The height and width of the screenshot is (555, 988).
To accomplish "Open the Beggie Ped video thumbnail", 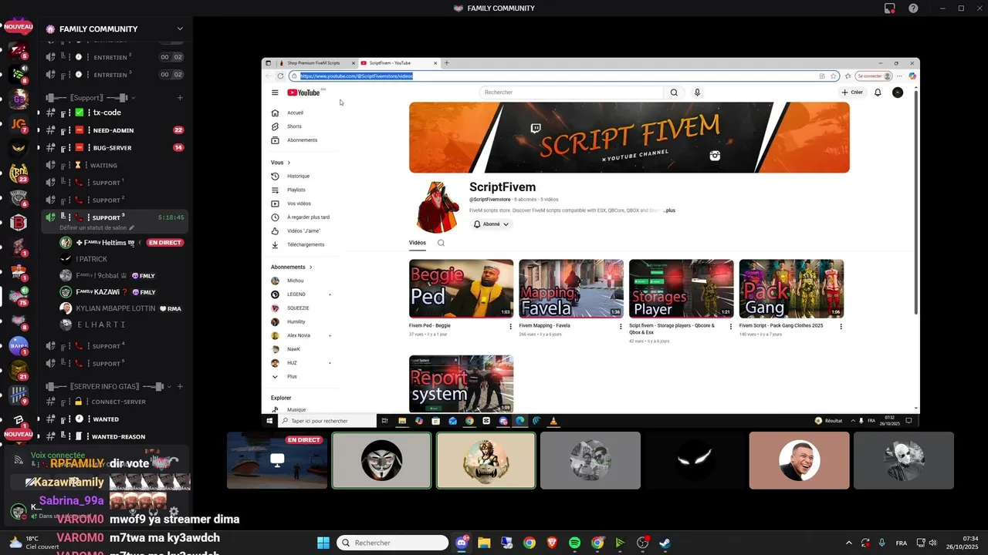I will [x=461, y=288].
